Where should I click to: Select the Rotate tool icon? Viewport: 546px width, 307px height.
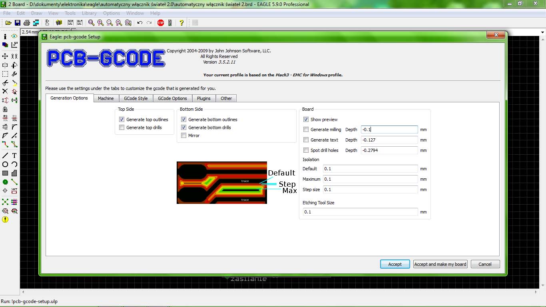(x=14, y=65)
